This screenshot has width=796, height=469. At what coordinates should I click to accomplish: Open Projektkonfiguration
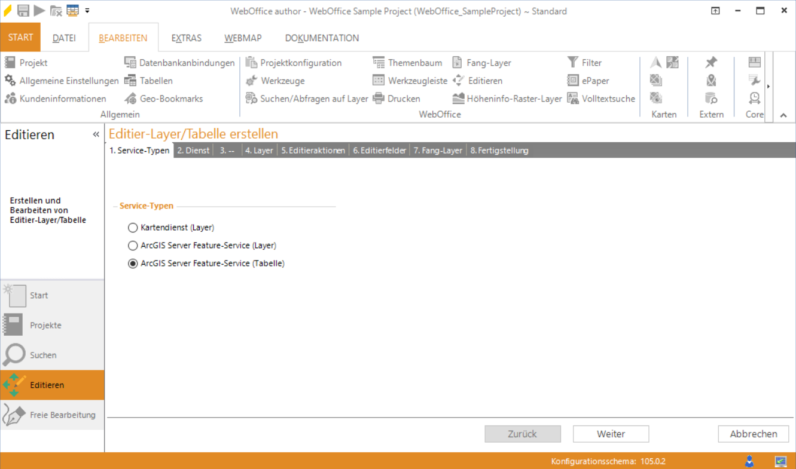(x=294, y=63)
